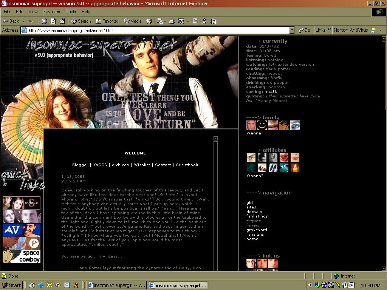The image size is (387, 290).
Task: Open the Wishlist link
Action: click(142, 165)
